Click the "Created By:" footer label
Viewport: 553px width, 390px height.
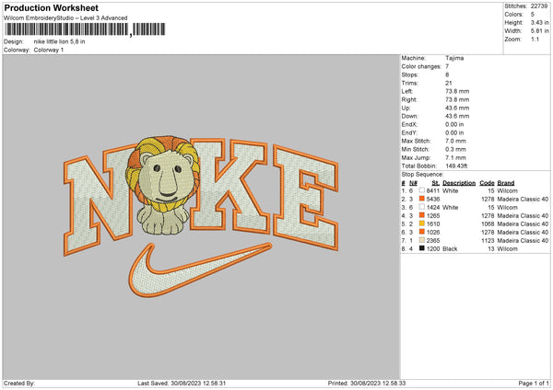point(19,384)
